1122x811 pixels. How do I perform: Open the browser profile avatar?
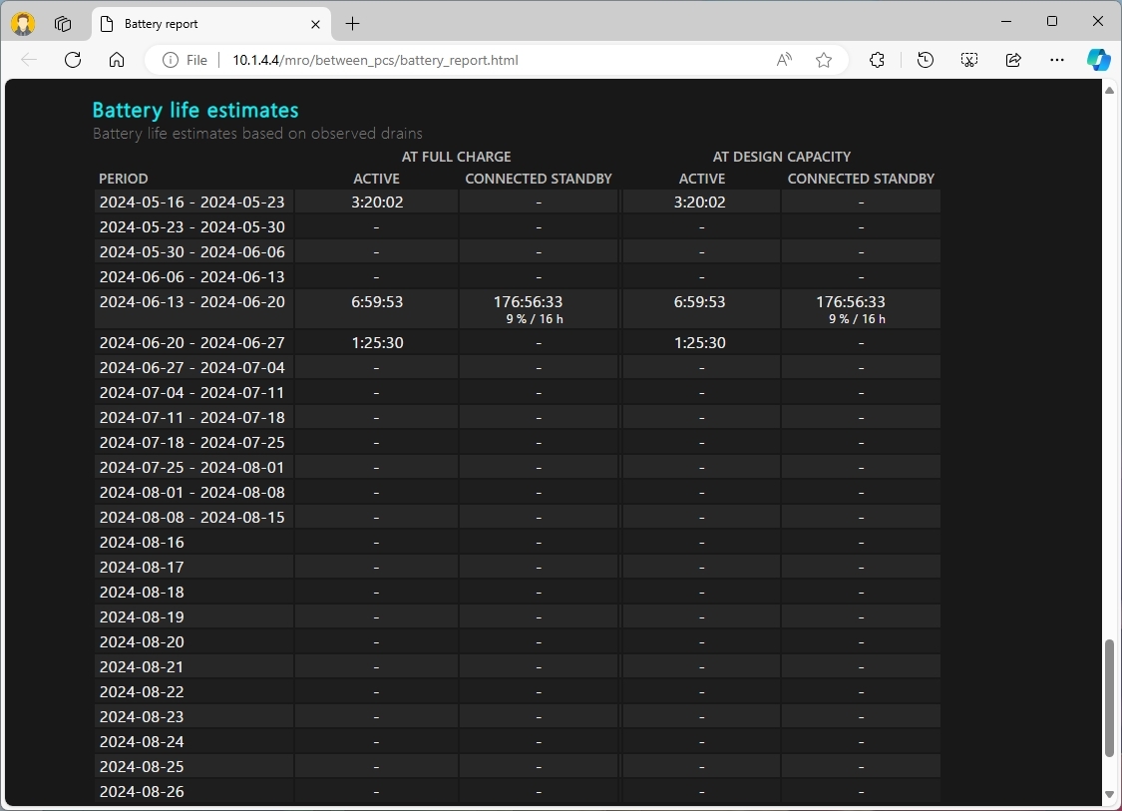point(23,24)
